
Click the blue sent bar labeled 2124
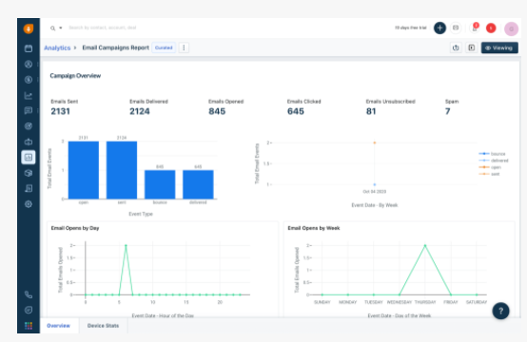[x=122, y=170]
